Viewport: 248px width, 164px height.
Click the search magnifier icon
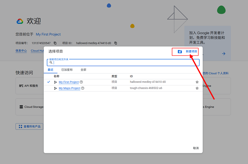point(51,62)
